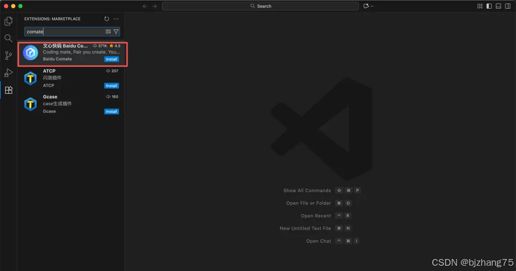
Task: Select the Extensions view icon
Action: [9, 90]
